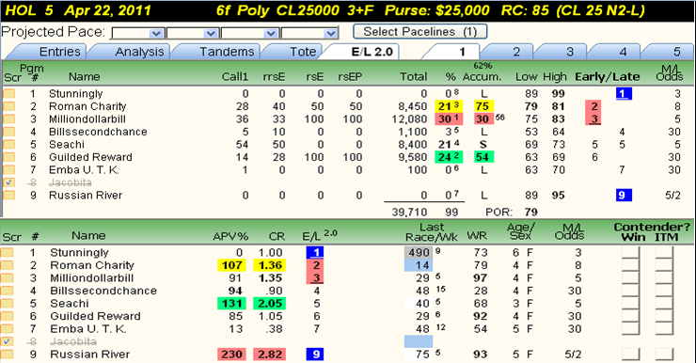Image resolution: width=696 pixels, height=363 pixels.
Task: Click green APV% value 131 for Seachi
Action: (x=231, y=304)
